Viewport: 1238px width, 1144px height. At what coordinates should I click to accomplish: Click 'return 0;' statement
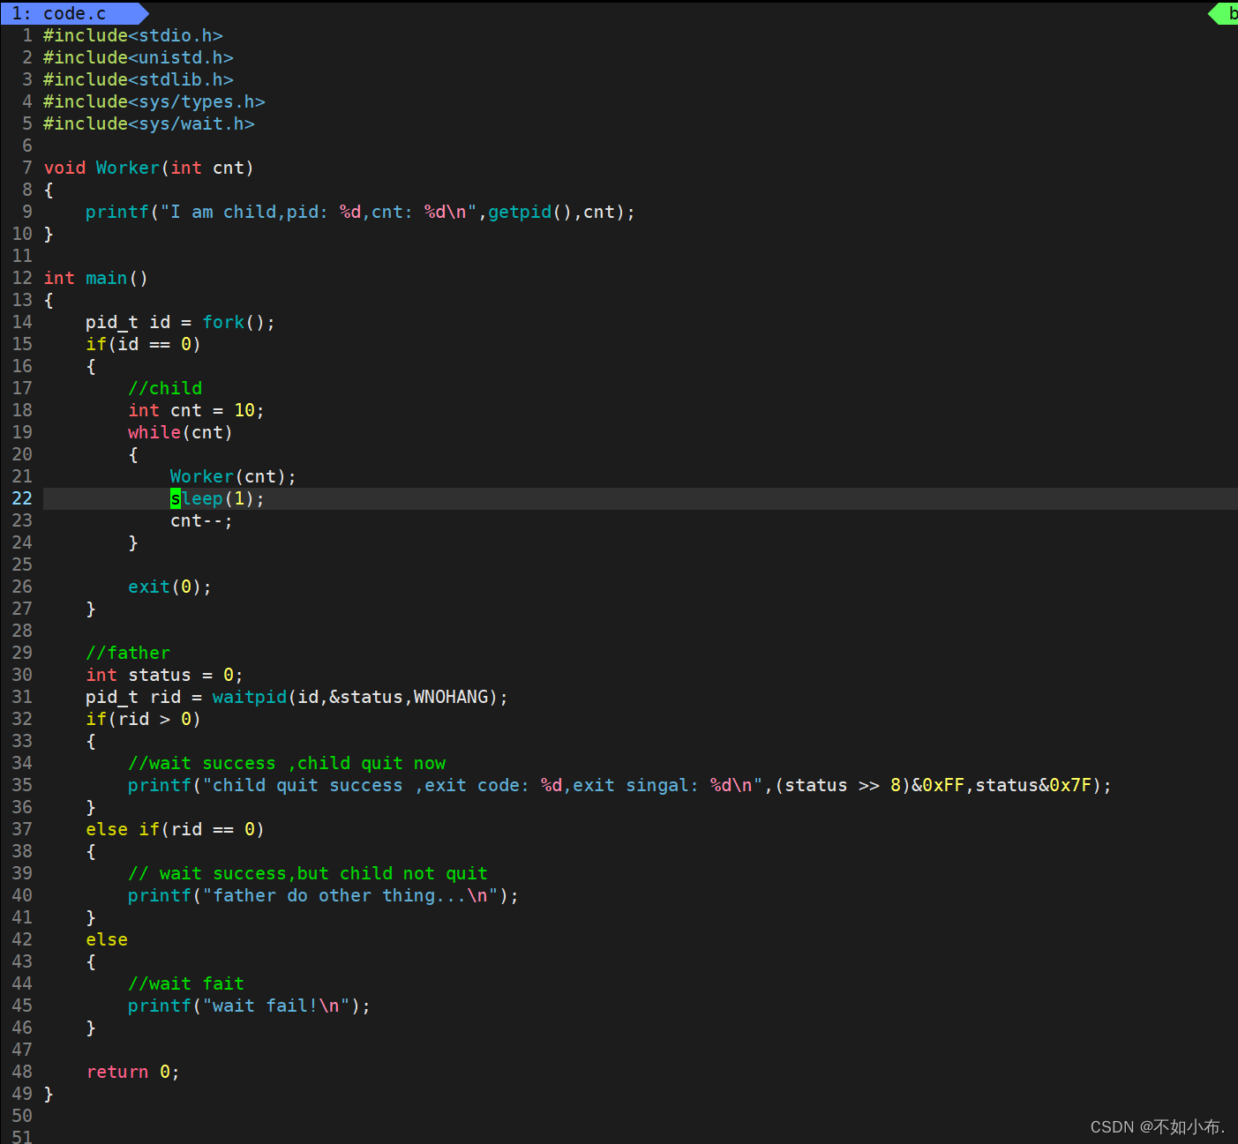132,1072
